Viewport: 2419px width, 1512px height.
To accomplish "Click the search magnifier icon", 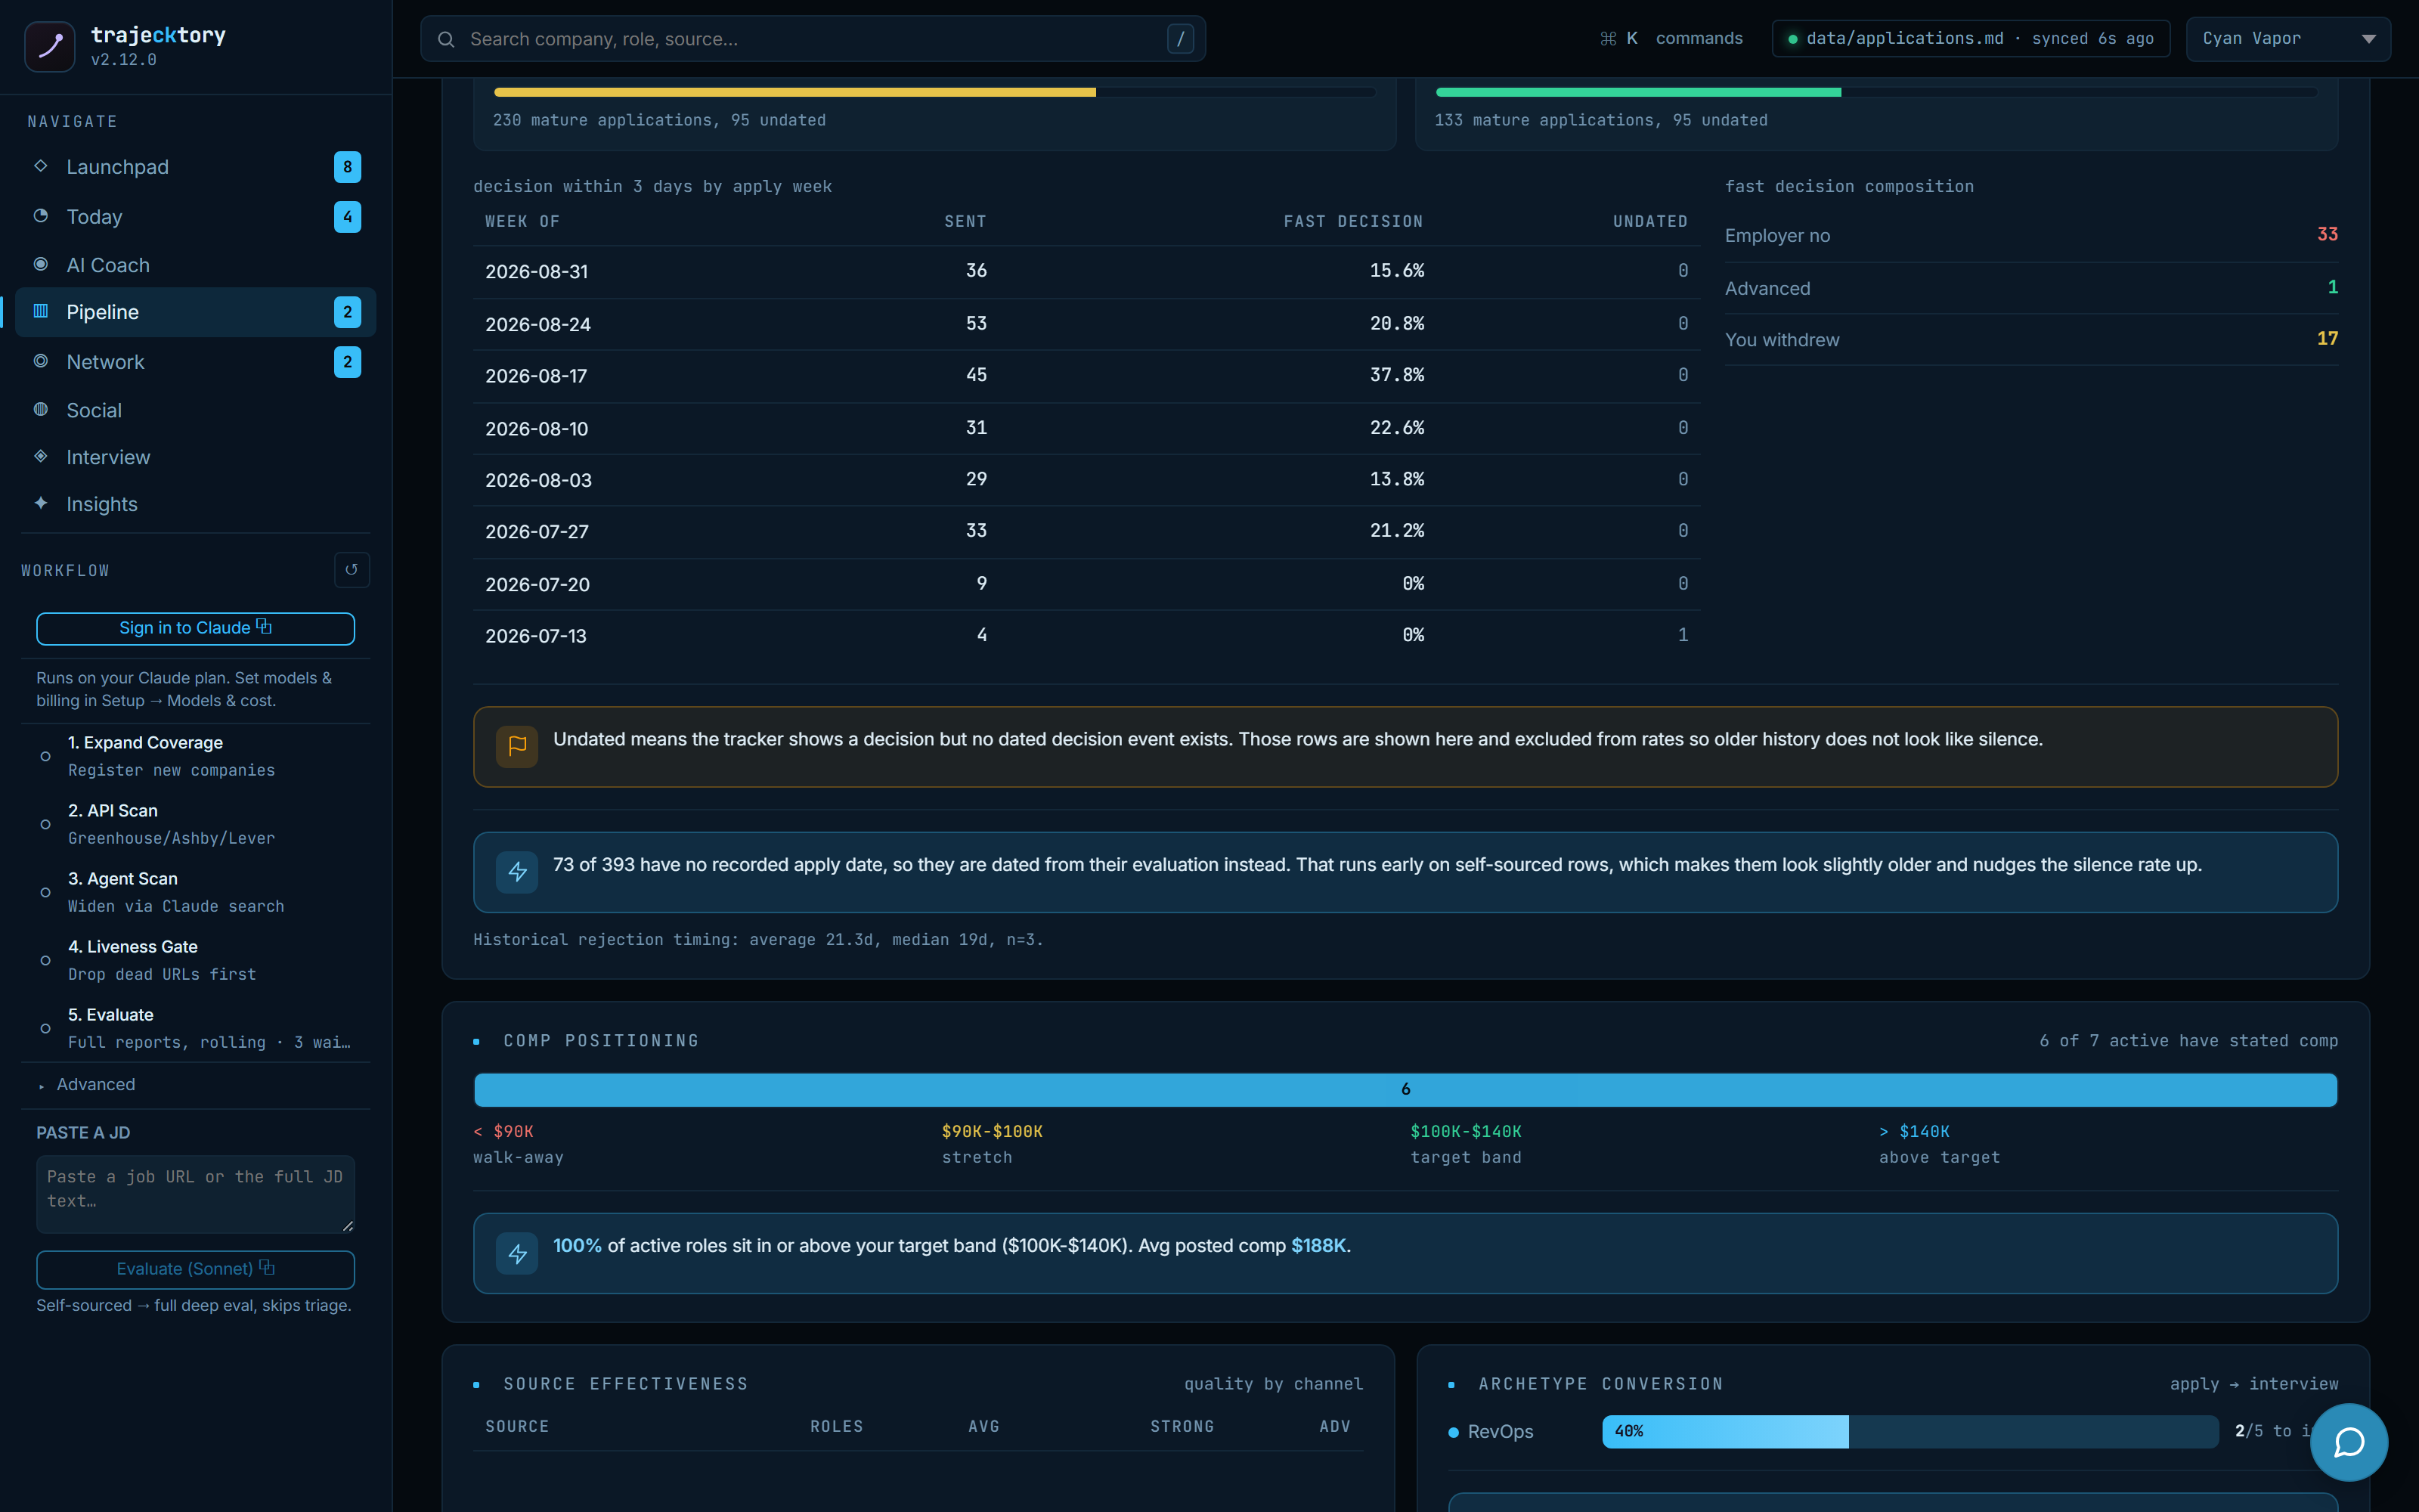I will click(x=447, y=39).
